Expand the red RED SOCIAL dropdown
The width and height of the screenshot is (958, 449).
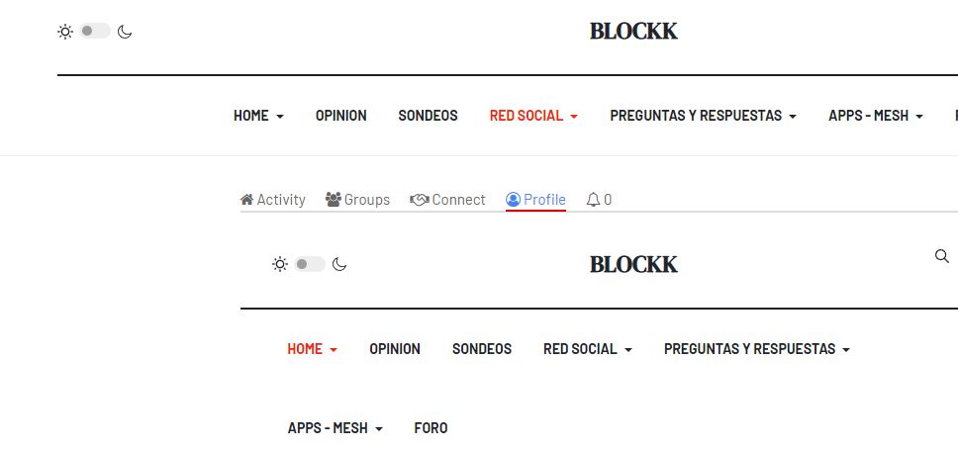point(533,116)
